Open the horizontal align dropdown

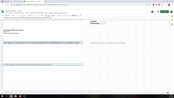[59, 16]
